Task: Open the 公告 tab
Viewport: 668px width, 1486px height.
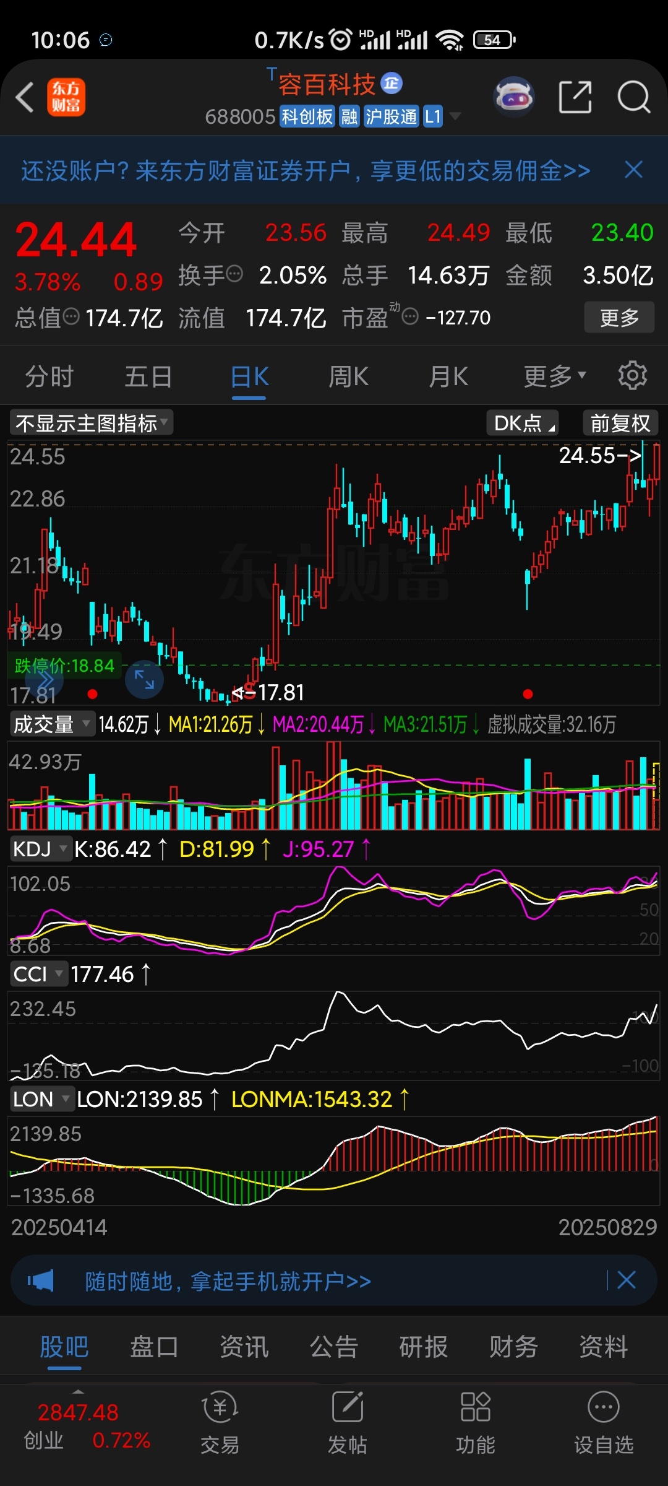Action: click(334, 1347)
